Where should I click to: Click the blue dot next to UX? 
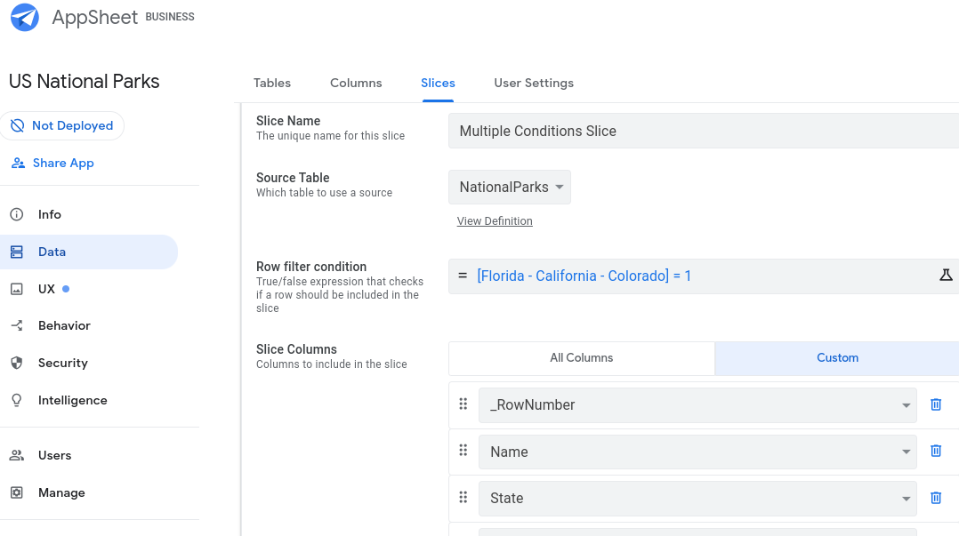pyautogui.click(x=66, y=289)
